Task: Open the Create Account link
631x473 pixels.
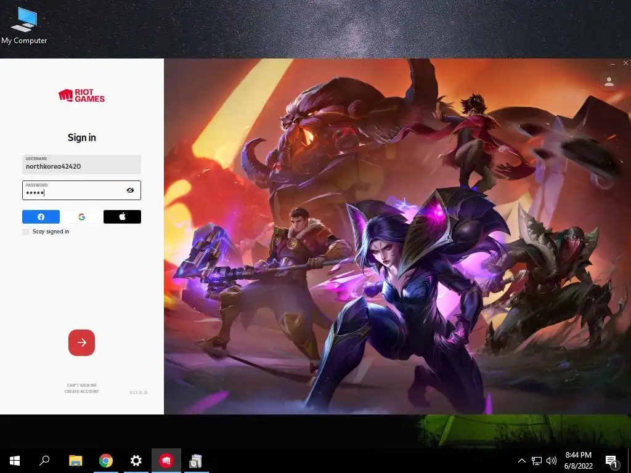Action: [x=82, y=391]
